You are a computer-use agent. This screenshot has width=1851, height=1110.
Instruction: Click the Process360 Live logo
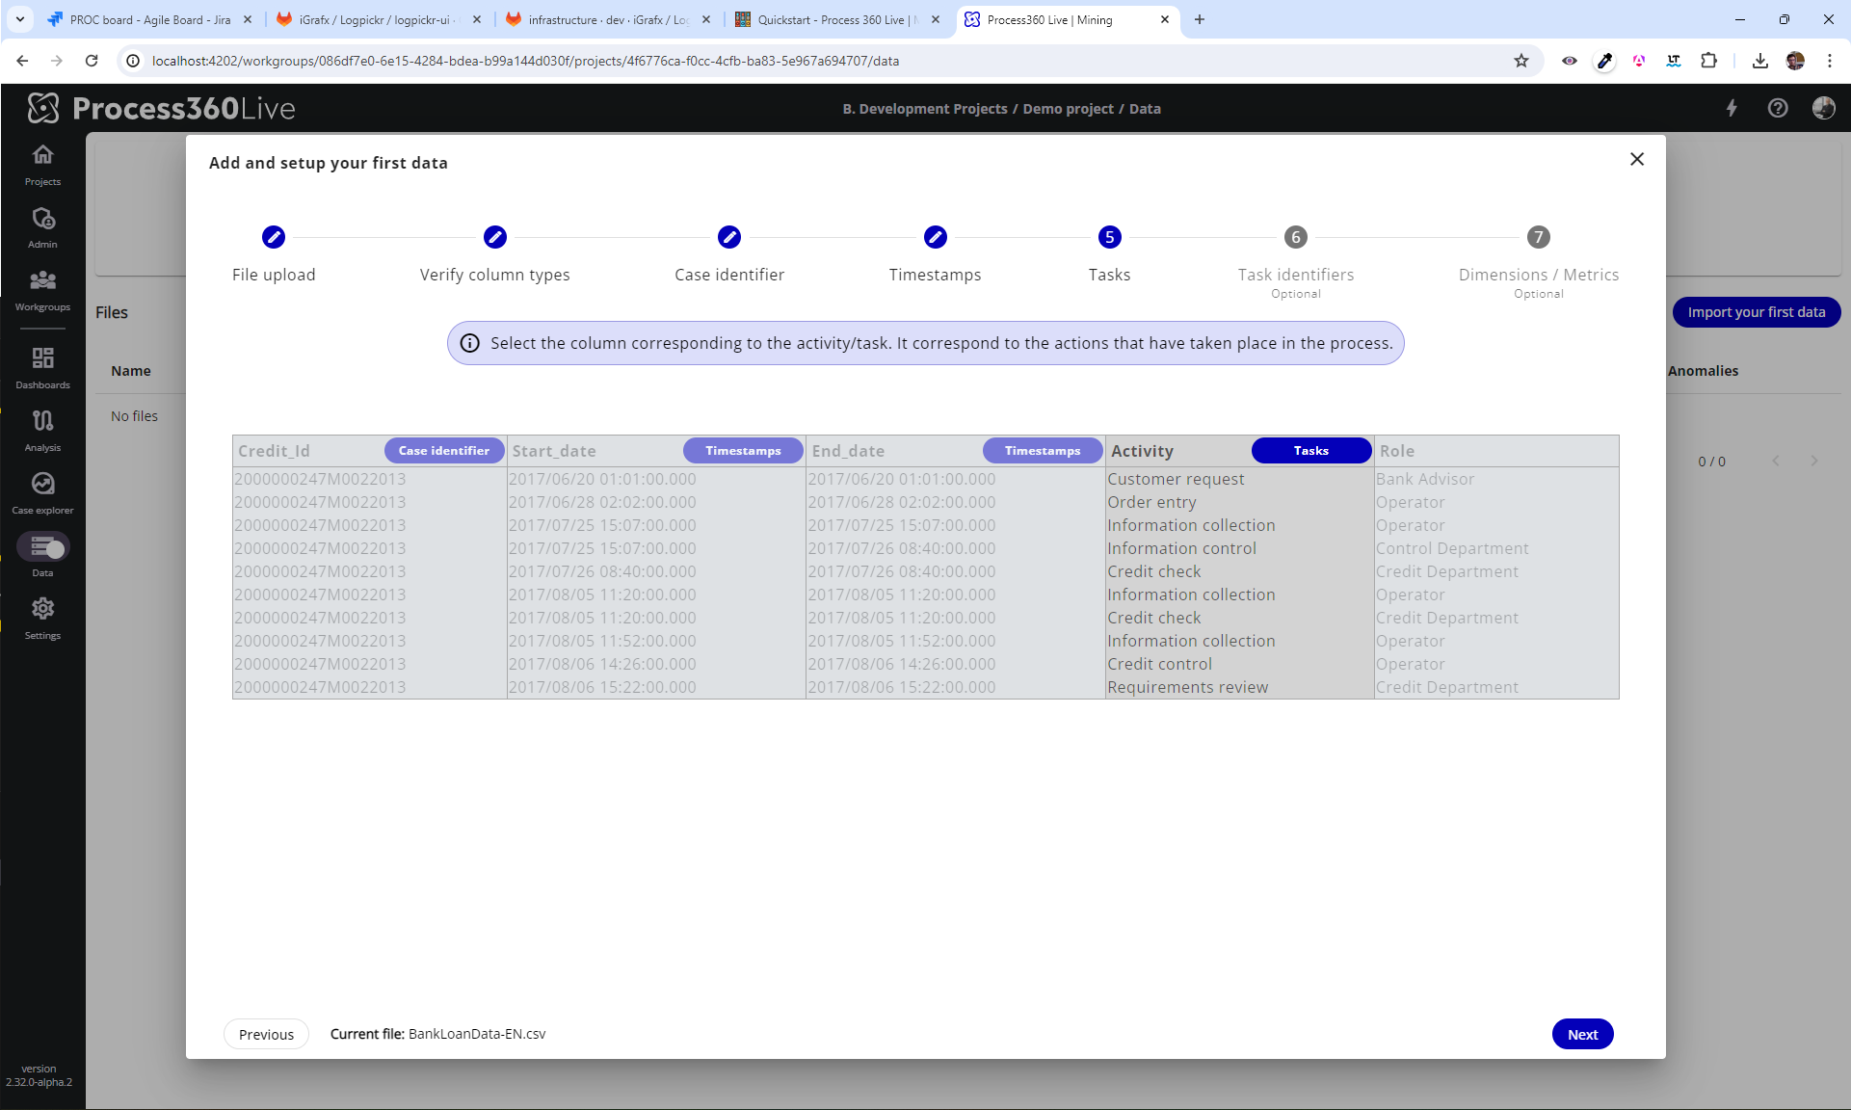161,108
